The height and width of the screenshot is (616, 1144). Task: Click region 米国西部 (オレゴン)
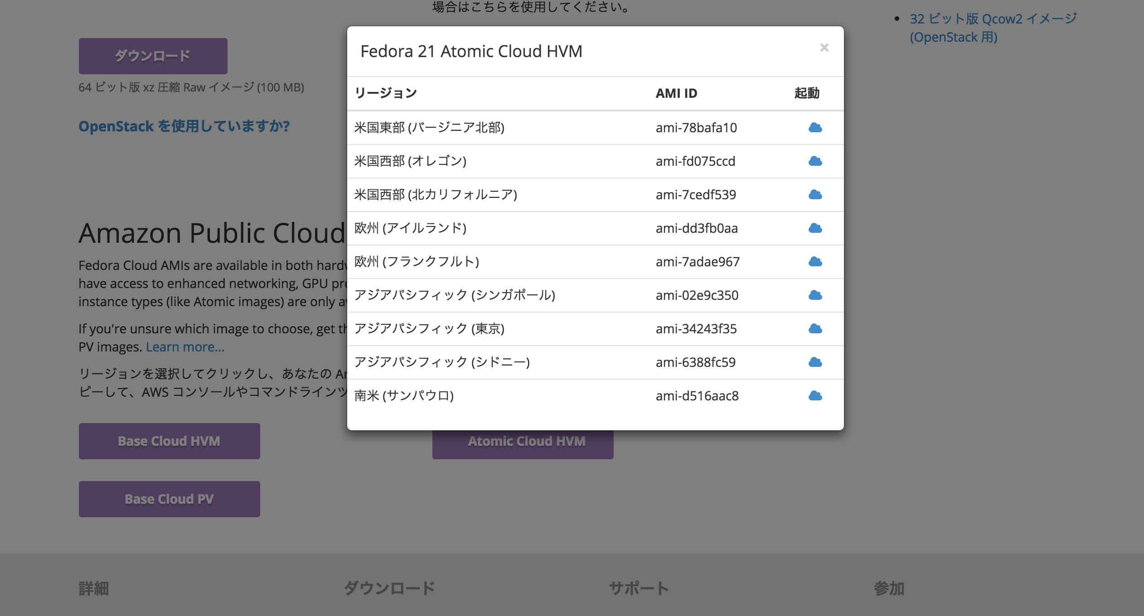click(x=410, y=161)
